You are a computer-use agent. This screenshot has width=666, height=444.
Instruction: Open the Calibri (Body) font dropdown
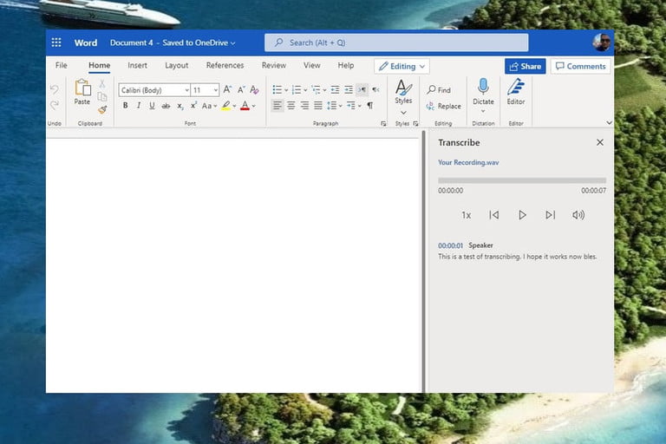(153, 90)
